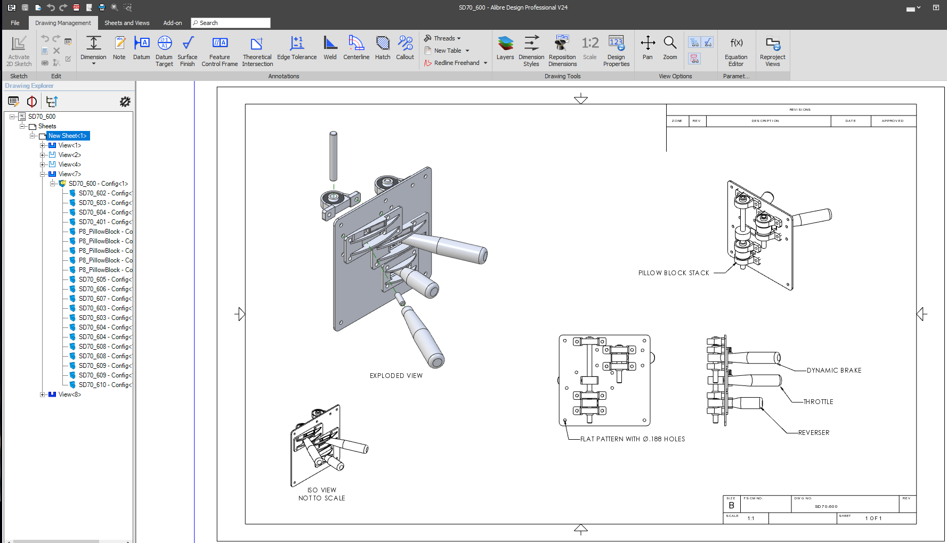Select SD70_610 - Config part in tree

click(x=100, y=385)
